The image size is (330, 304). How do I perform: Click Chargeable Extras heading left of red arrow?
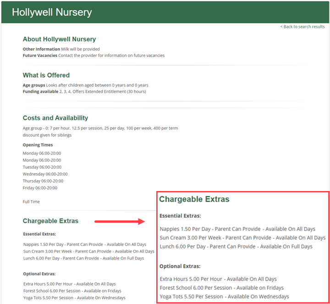pos(50,221)
